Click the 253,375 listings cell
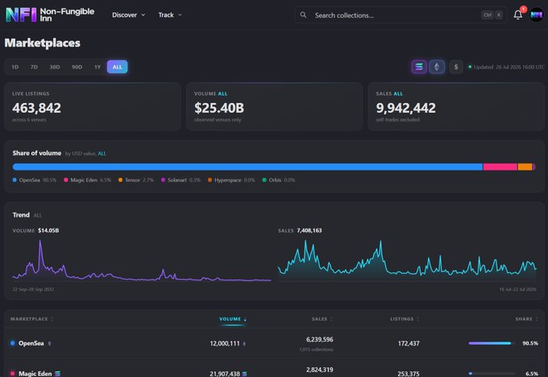 409,374
